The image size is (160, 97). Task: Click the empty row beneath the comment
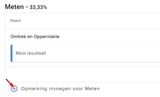83,75
